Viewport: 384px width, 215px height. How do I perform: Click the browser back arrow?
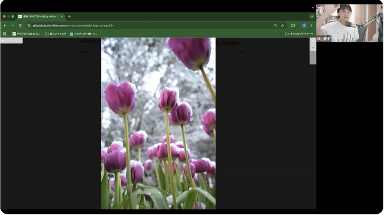(5, 26)
